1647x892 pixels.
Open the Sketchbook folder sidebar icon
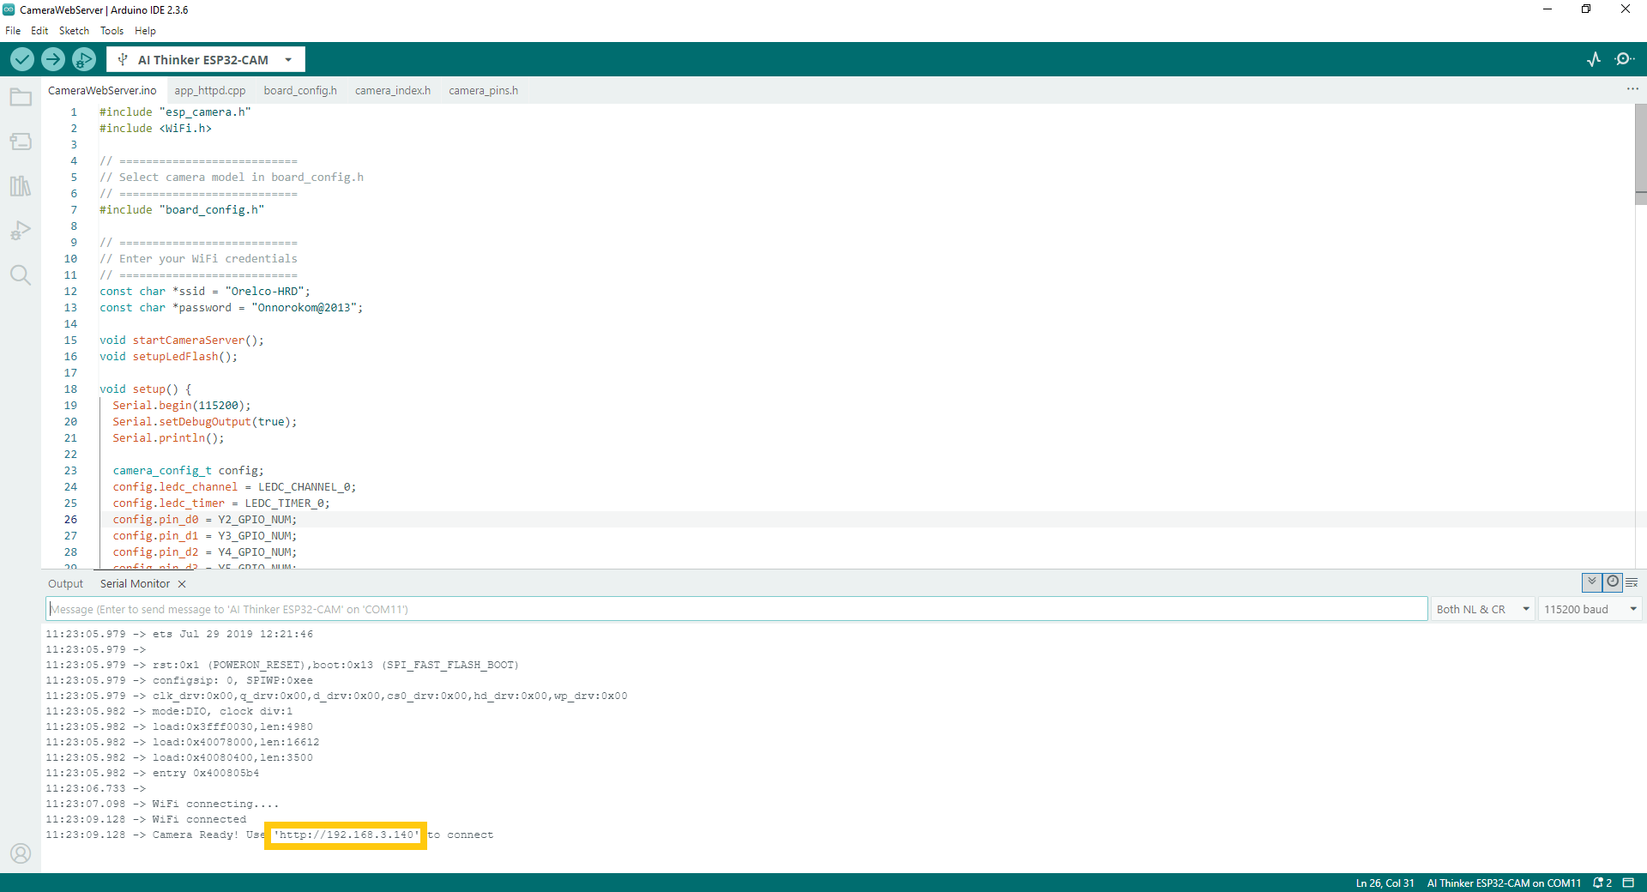pyautogui.click(x=21, y=97)
